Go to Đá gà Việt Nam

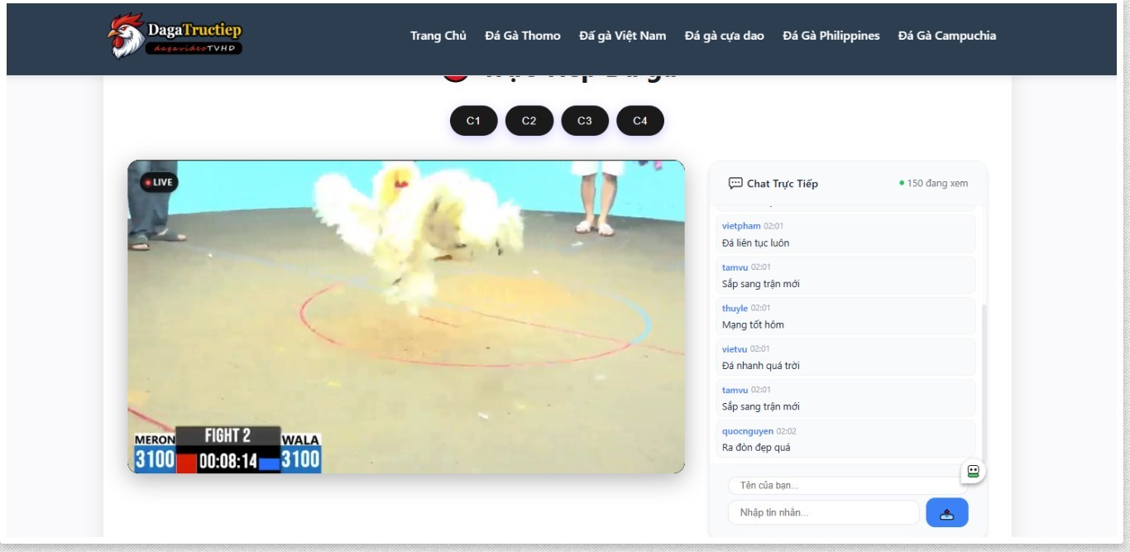(622, 36)
